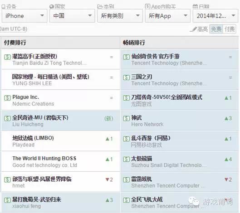This screenshot has height=213, width=240.
Task: Click publisher 网易移动游戏
Action: [147, 145]
